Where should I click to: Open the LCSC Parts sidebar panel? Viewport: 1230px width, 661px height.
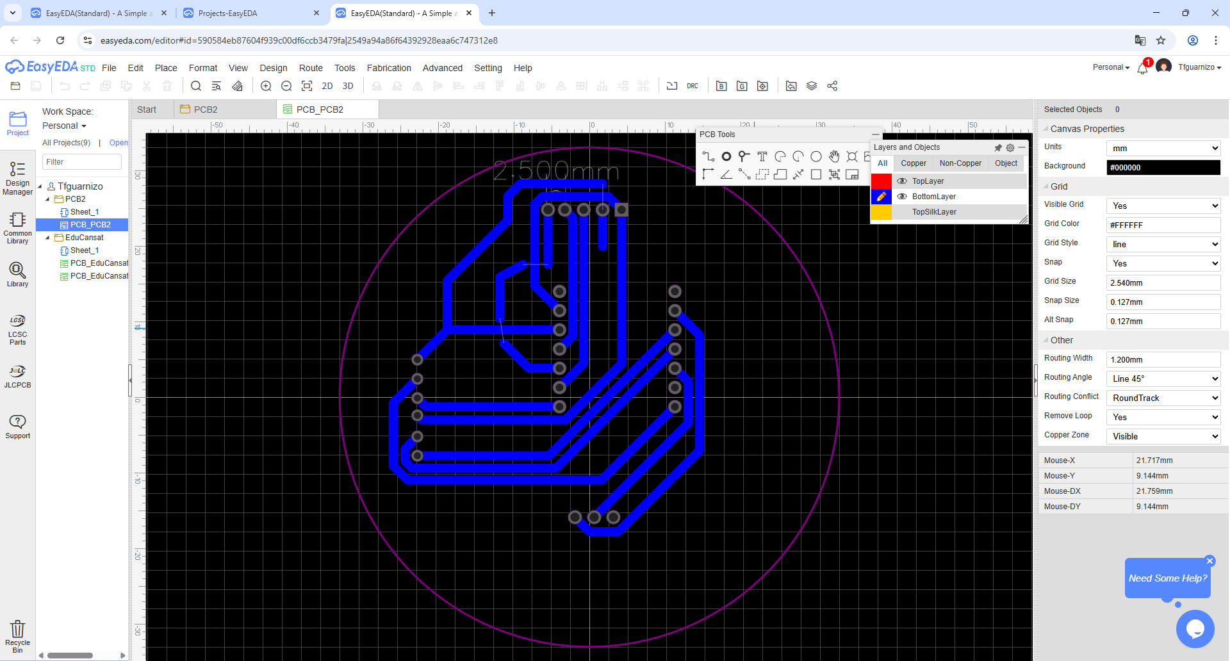click(x=17, y=330)
